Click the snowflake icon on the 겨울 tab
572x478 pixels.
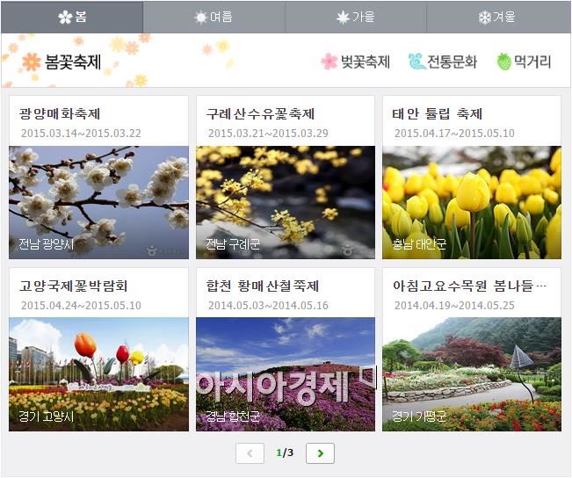tap(484, 18)
